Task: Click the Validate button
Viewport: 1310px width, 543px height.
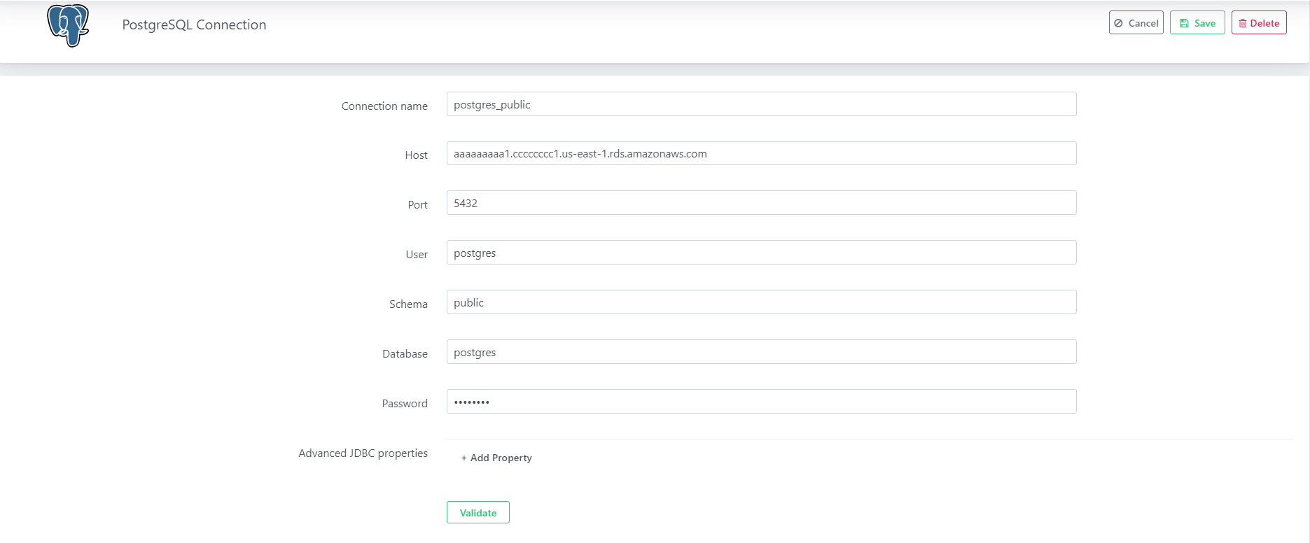Action: (x=478, y=513)
